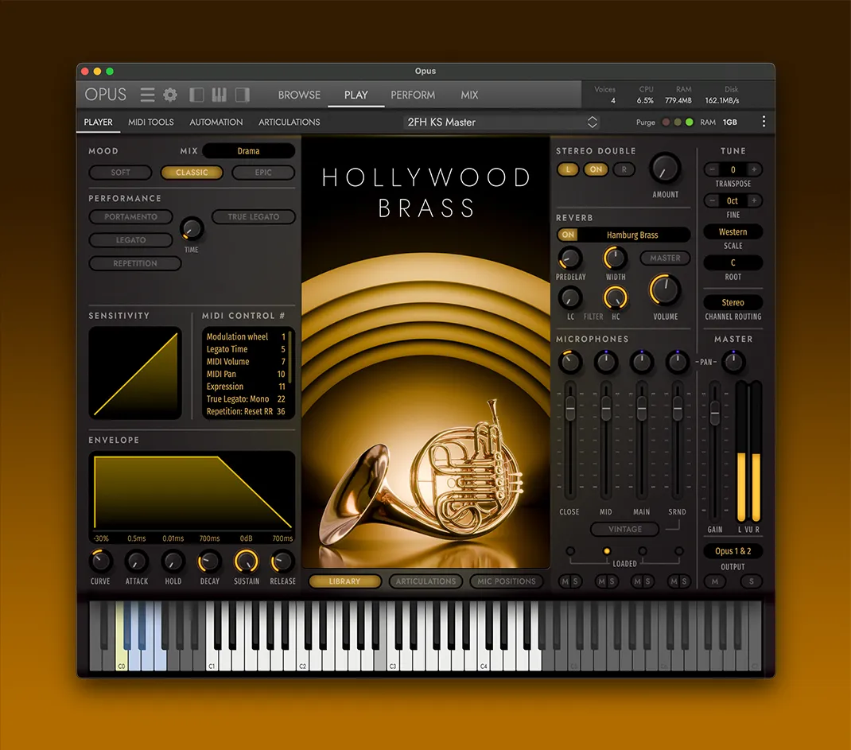
Task: Open the Root note C dropdown
Action: [732, 262]
